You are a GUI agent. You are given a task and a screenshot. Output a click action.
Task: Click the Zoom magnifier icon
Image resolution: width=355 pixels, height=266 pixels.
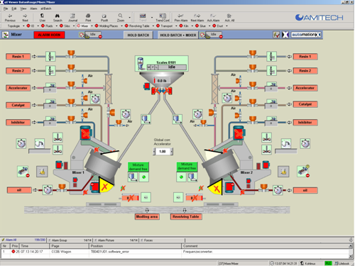pyautogui.click(x=121, y=18)
